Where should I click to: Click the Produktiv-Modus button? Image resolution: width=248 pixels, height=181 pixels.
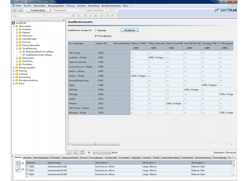click(38, 10)
